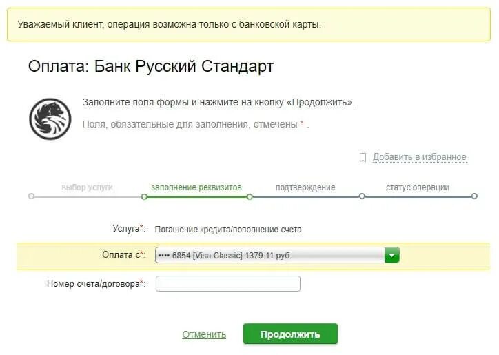499x355 pixels.
Task: Select the 'подтверждение' step label
Action: pos(305,187)
